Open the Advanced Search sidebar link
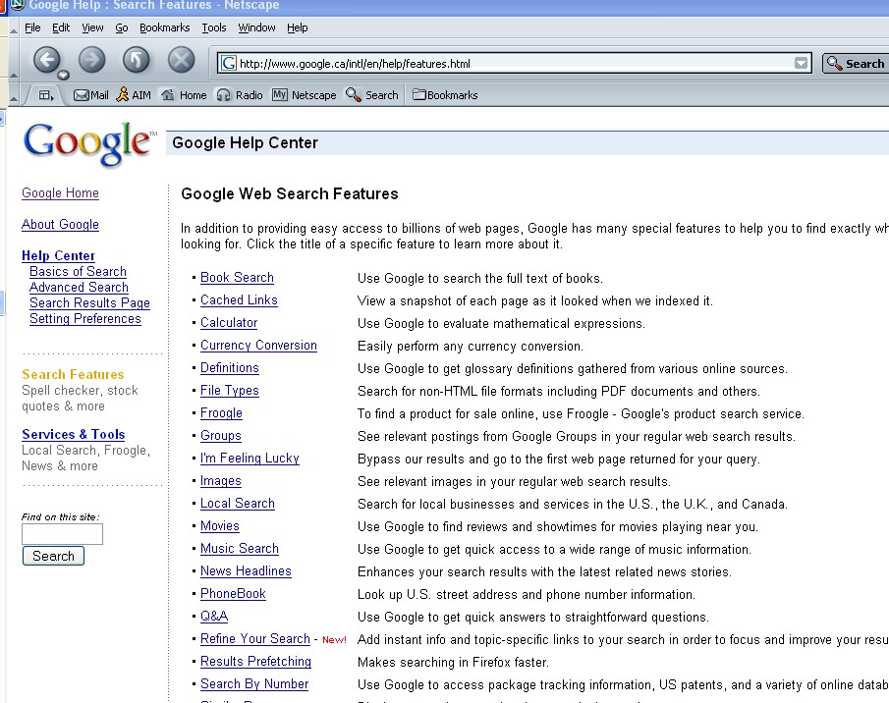 [79, 288]
